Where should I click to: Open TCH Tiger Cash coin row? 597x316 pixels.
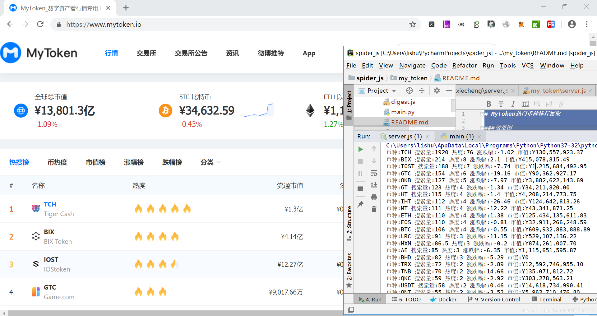tap(172, 209)
